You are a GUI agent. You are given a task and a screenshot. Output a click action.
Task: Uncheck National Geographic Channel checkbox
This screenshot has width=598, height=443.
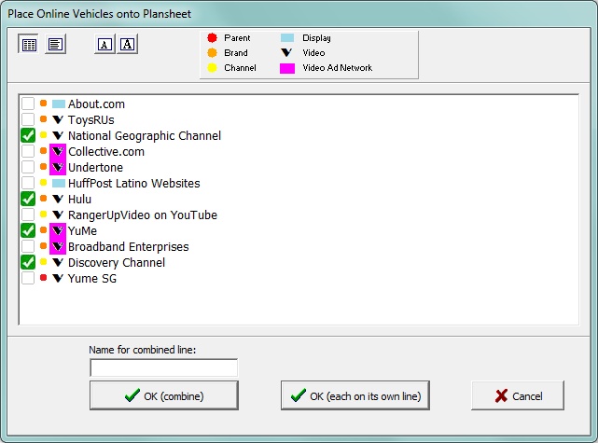point(28,135)
